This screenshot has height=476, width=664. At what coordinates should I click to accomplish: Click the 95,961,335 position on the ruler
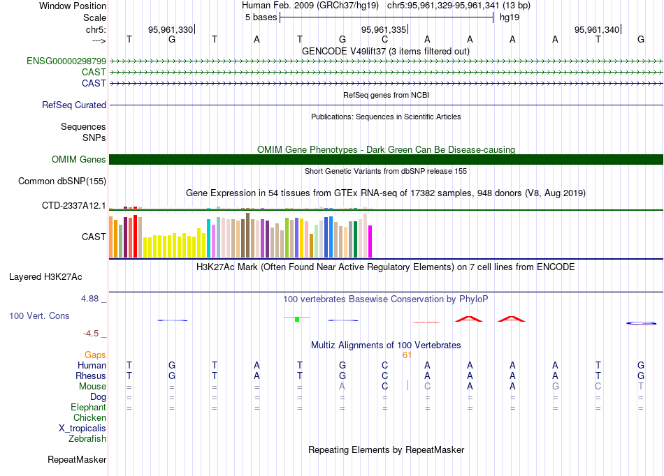tap(383, 29)
